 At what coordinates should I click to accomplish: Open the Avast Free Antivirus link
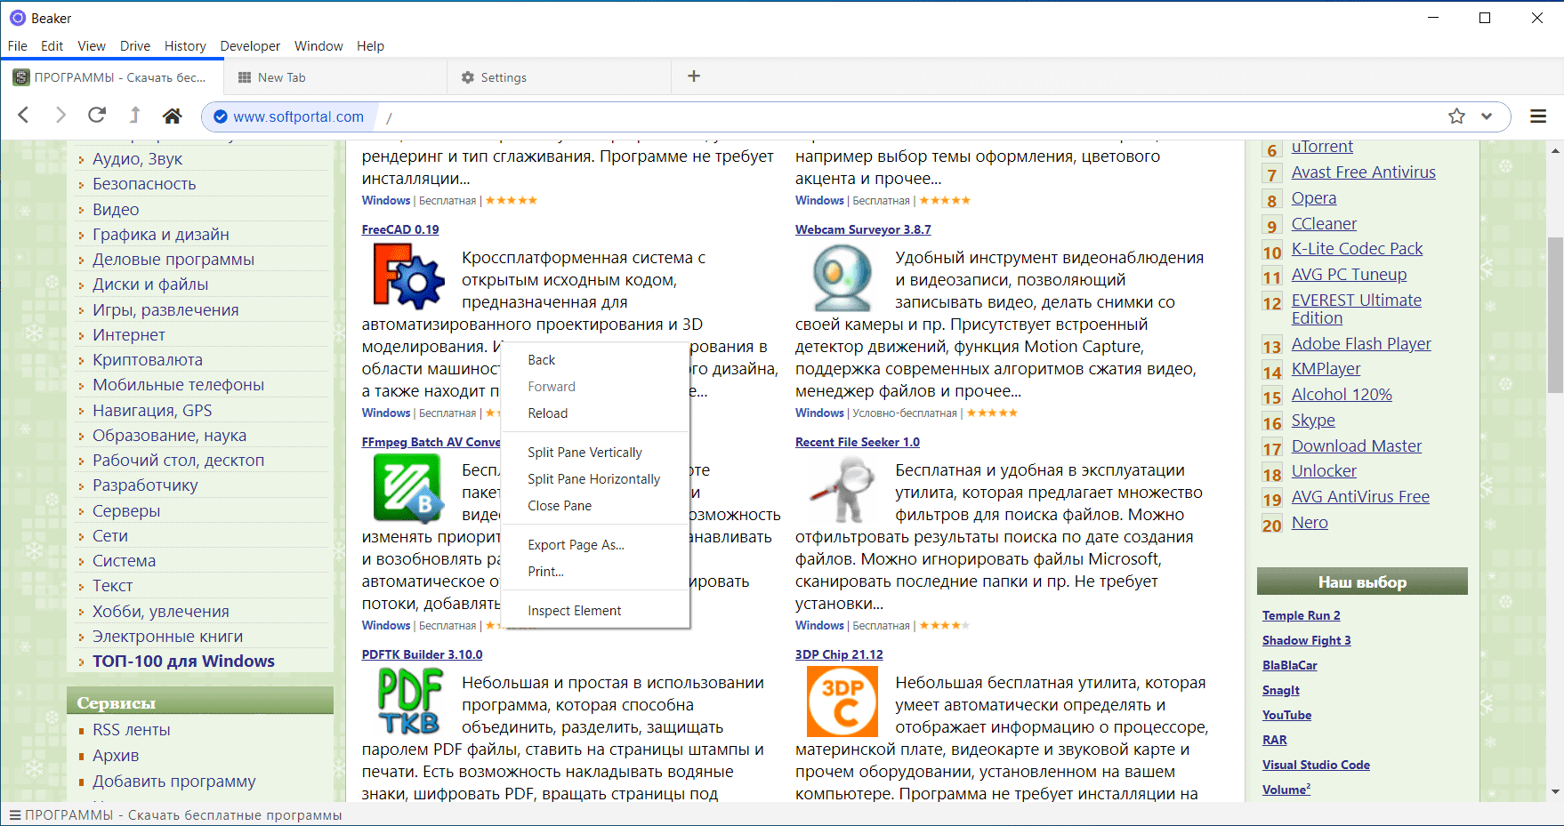click(1364, 172)
